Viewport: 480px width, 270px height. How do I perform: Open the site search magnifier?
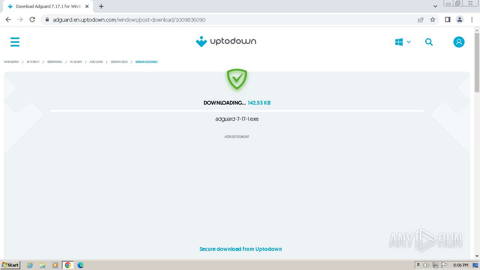(x=429, y=42)
